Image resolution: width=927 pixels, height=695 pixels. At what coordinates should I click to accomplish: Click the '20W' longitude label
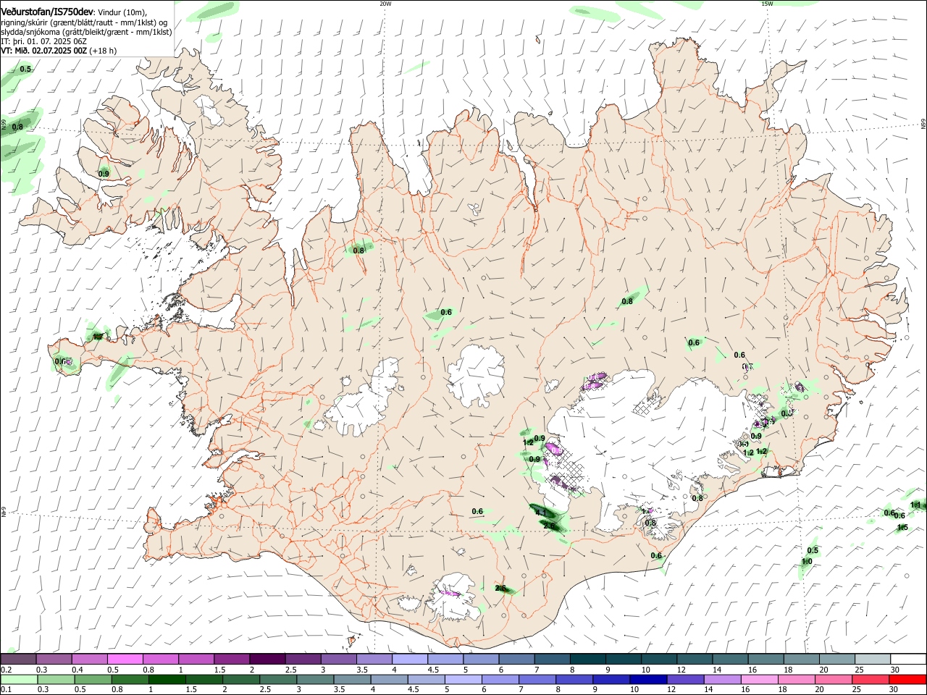pyautogui.click(x=385, y=4)
